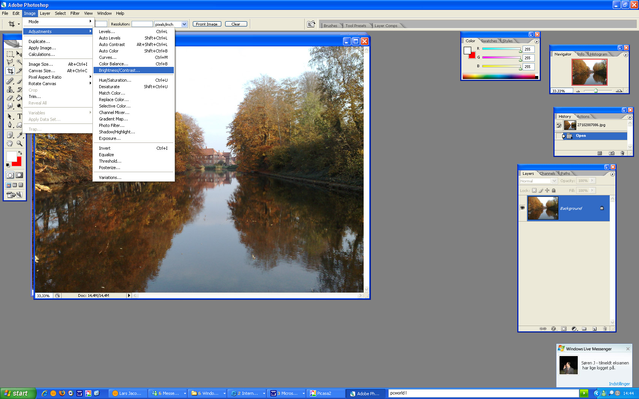The width and height of the screenshot is (639, 399).
Task: Toggle history brush source for Open state
Action: click(559, 136)
